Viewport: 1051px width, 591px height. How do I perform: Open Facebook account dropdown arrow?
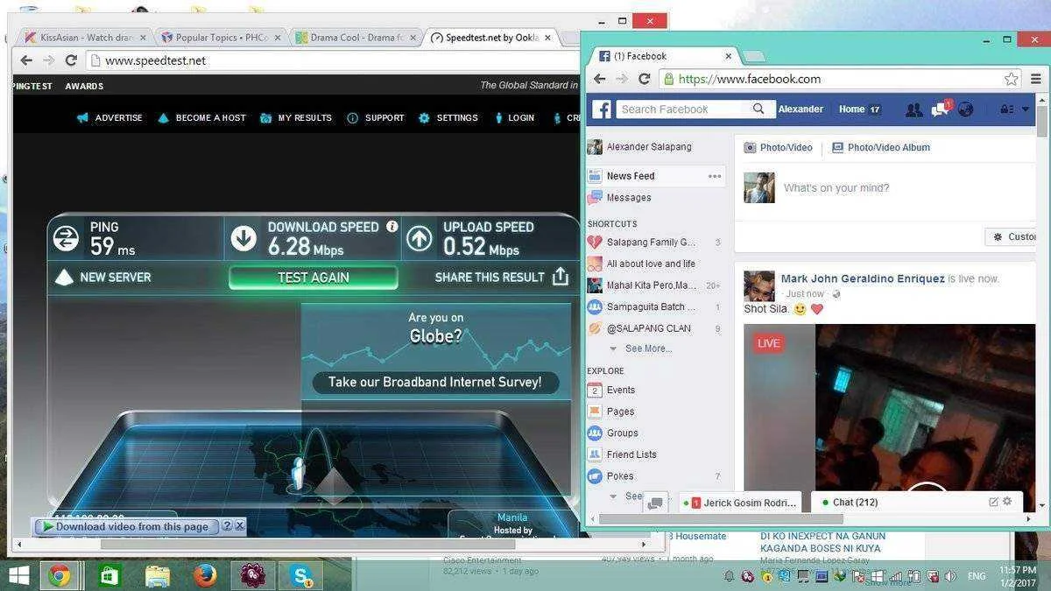point(1026,109)
